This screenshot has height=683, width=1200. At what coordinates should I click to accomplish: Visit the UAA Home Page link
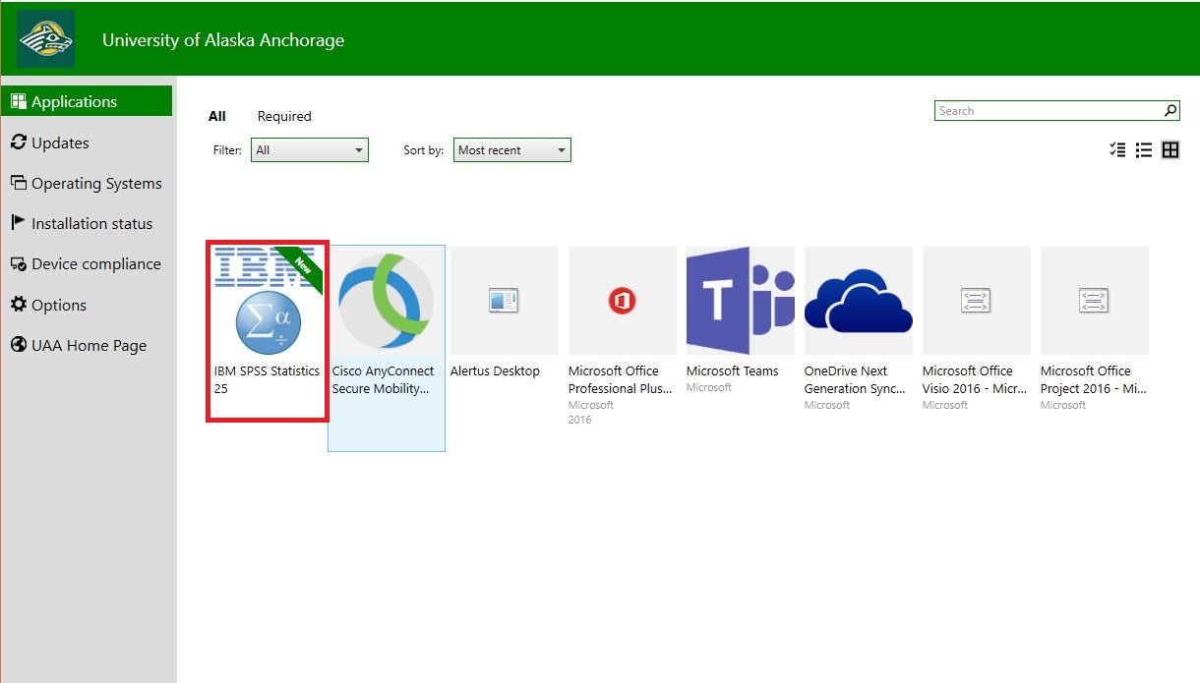click(x=89, y=345)
